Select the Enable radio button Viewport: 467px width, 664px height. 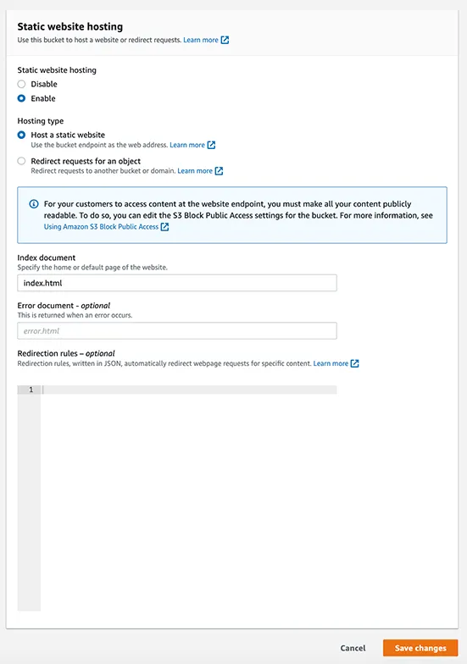[21, 98]
